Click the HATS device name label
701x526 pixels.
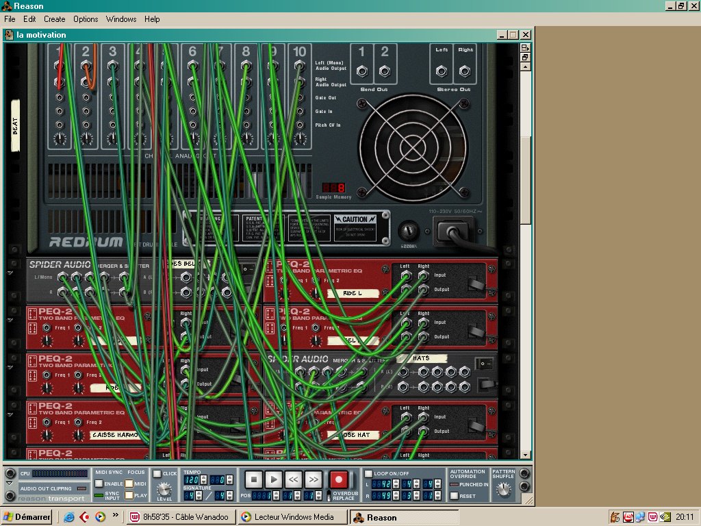click(x=422, y=358)
